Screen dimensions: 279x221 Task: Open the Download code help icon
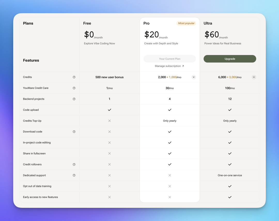click(74, 132)
